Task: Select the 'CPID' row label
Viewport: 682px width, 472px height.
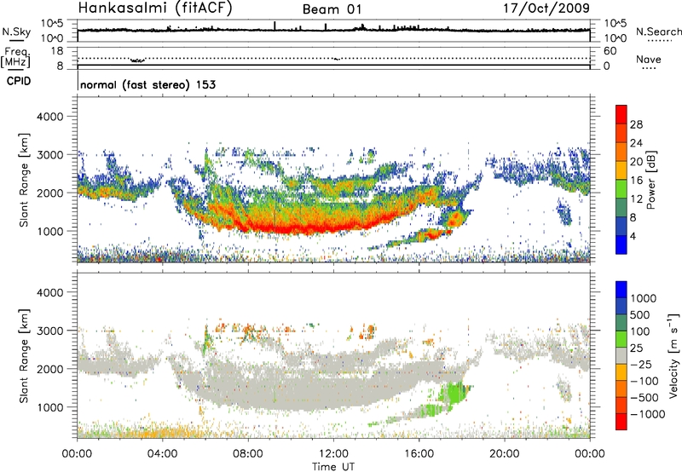Action: [x=19, y=81]
